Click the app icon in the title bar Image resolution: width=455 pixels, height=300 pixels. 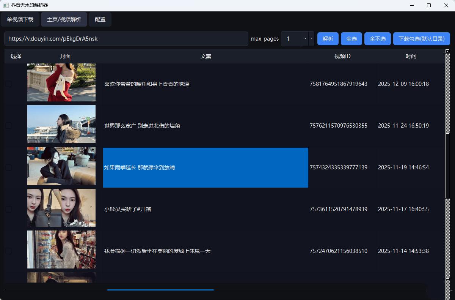click(5, 5)
